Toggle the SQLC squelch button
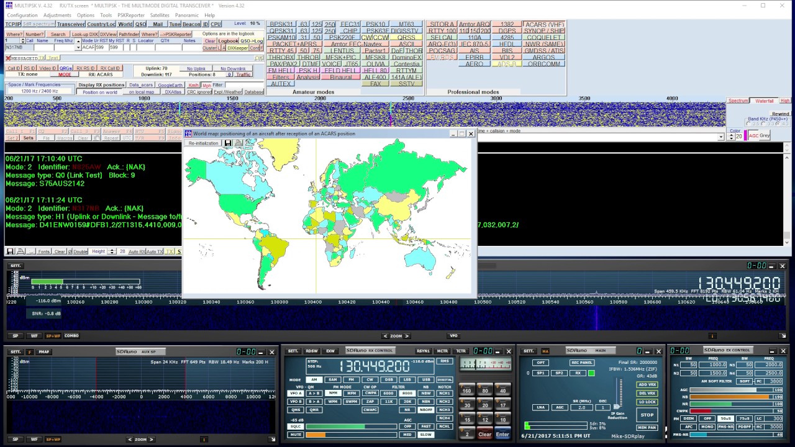Viewport: 795px width, 447px height. click(x=296, y=427)
